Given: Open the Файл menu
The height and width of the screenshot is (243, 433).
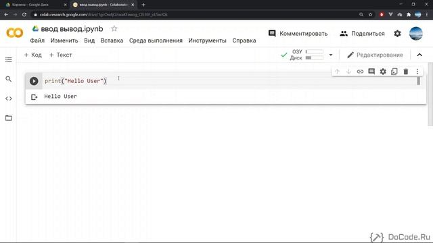Looking at the screenshot, I should (x=37, y=40).
